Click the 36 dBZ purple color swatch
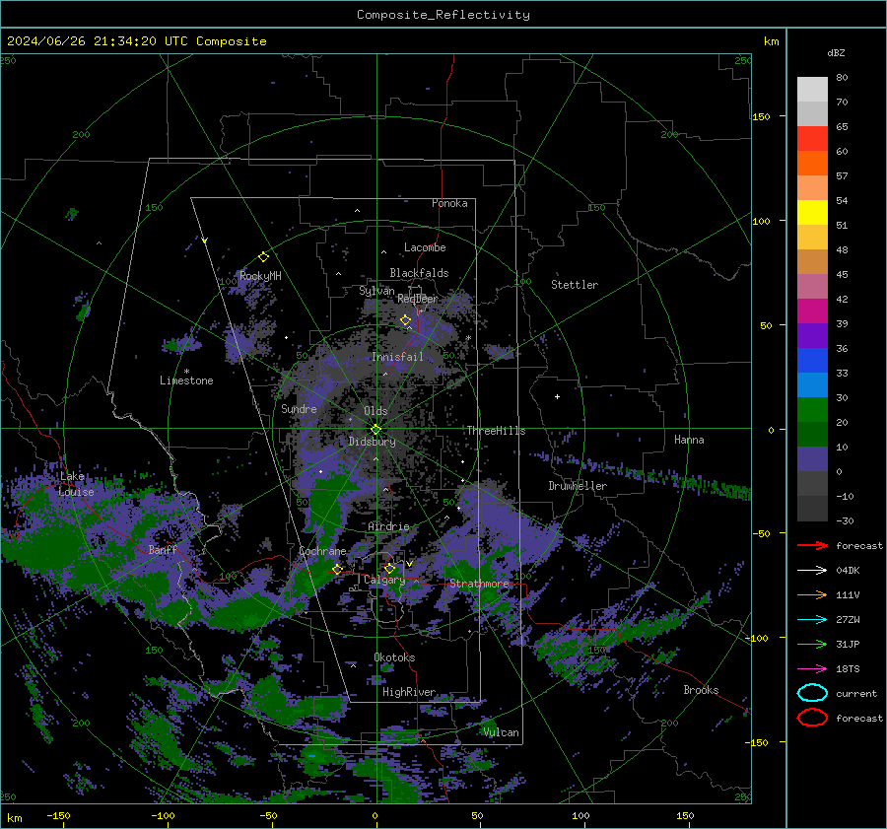This screenshot has height=829, width=887. [812, 335]
